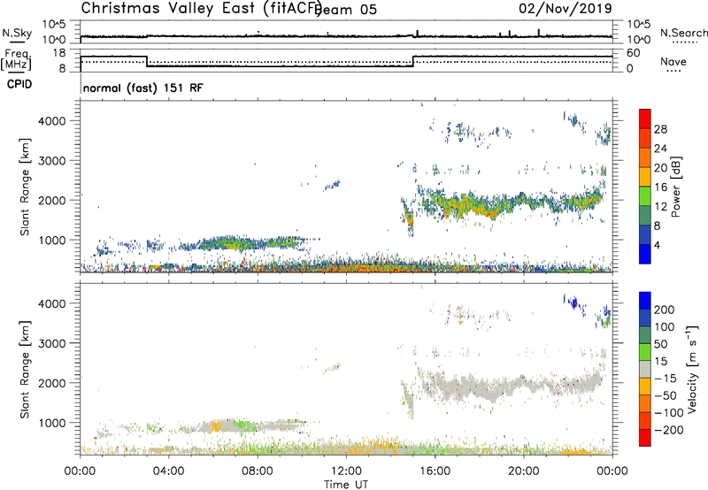Click the red bottom of the Velocity colorbar
The width and height of the screenshot is (708, 490).
click(645, 438)
